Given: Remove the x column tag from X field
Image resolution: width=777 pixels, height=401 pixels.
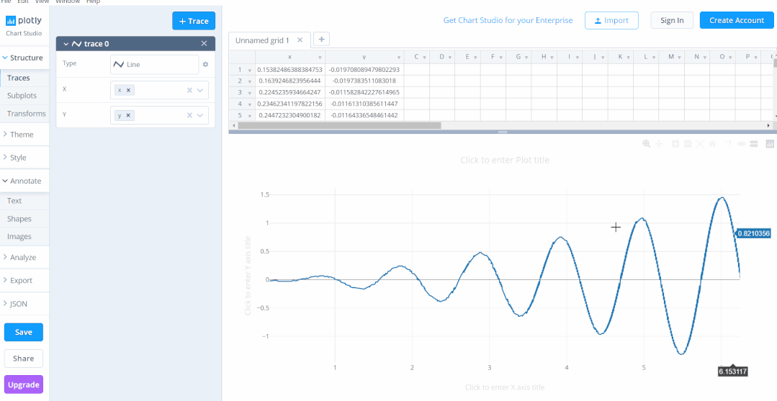Looking at the screenshot, I should (x=129, y=91).
